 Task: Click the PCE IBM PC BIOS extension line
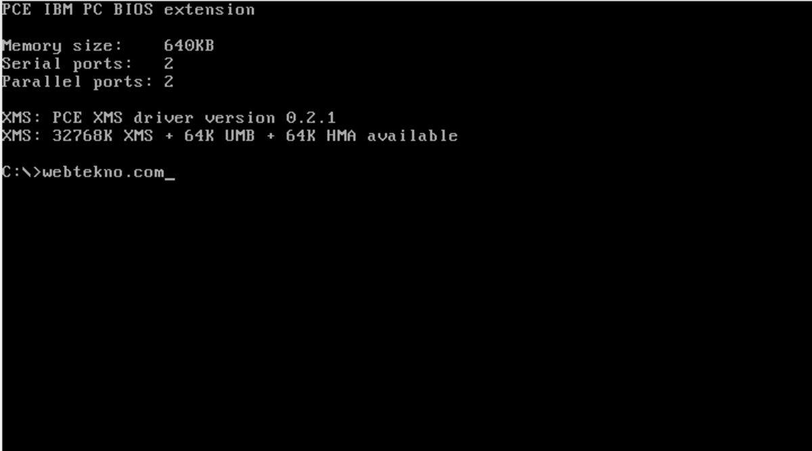129,10
